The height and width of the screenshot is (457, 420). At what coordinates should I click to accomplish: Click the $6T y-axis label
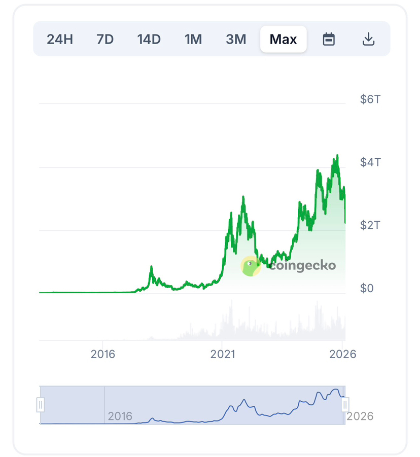tap(370, 99)
